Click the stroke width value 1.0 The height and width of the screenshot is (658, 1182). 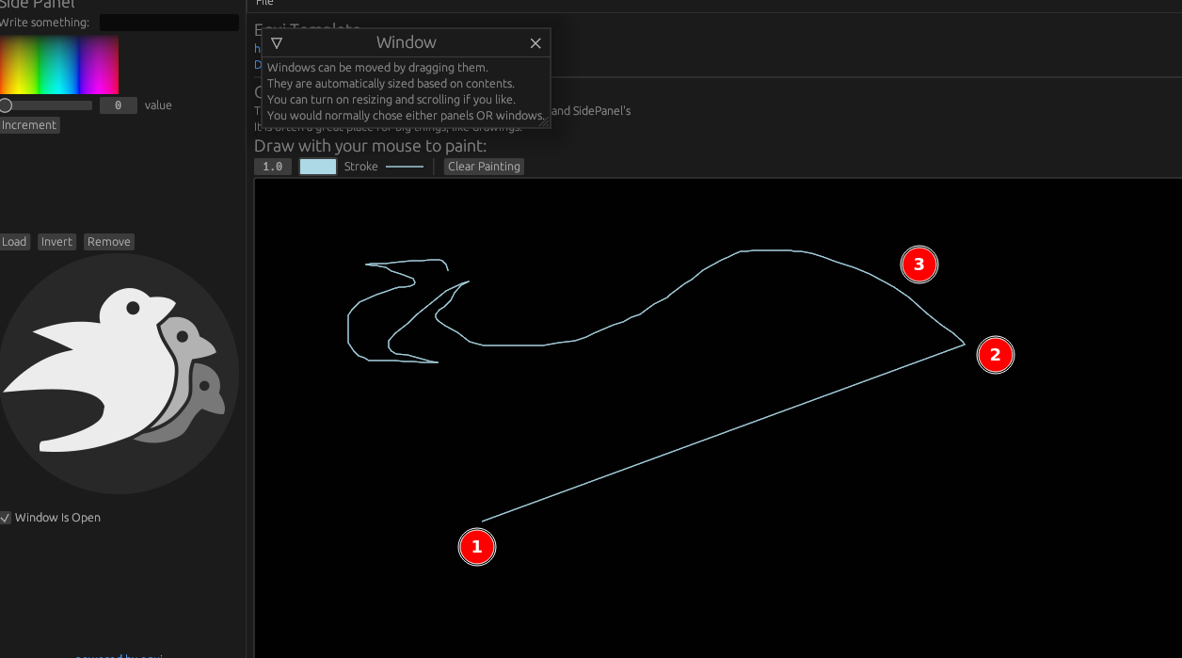pos(272,166)
